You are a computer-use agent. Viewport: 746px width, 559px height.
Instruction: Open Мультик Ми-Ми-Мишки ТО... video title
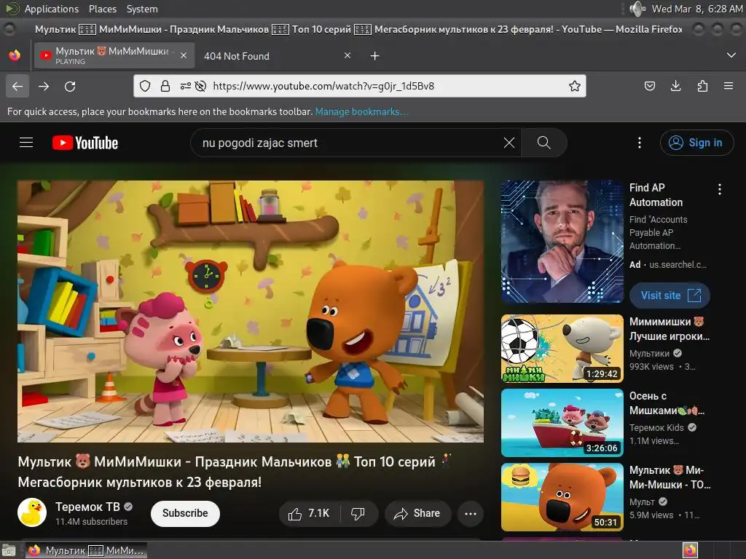coord(670,477)
